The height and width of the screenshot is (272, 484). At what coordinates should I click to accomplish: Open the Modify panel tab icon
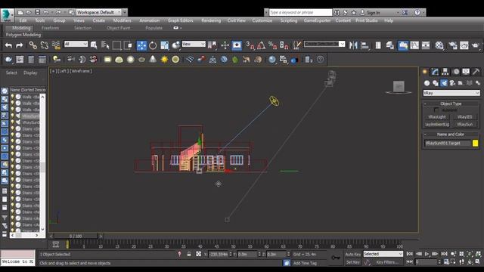[435, 72]
